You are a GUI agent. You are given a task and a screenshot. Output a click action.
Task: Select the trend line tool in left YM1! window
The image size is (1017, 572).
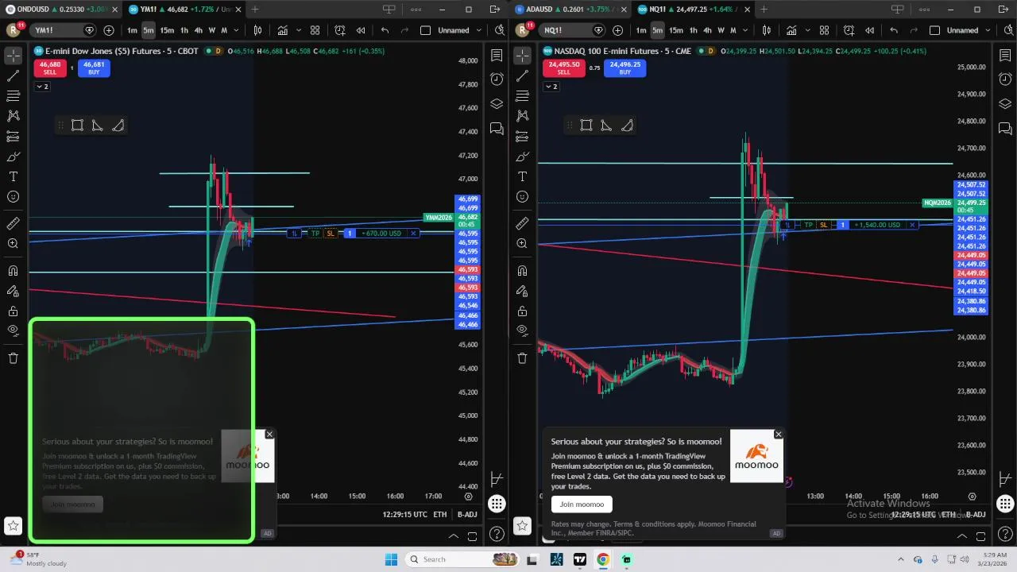click(x=13, y=76)
